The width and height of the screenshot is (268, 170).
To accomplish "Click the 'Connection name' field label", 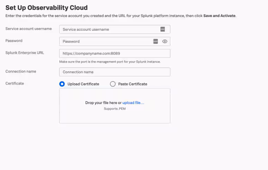I will pos(21,72).
